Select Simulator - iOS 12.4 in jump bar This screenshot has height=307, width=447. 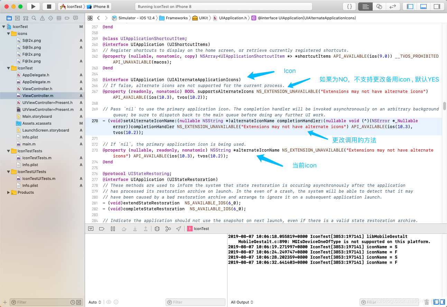click(133, 18)
